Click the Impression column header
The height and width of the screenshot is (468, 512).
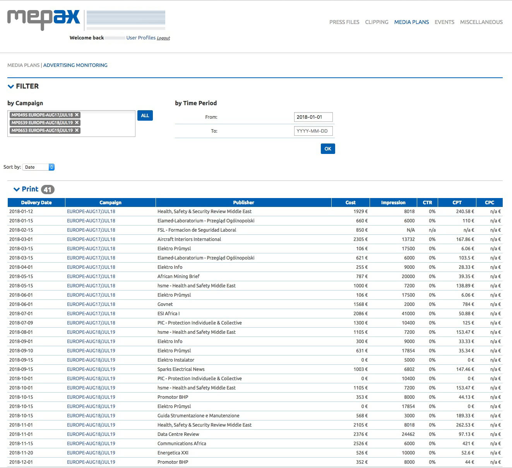coord(393,202)
